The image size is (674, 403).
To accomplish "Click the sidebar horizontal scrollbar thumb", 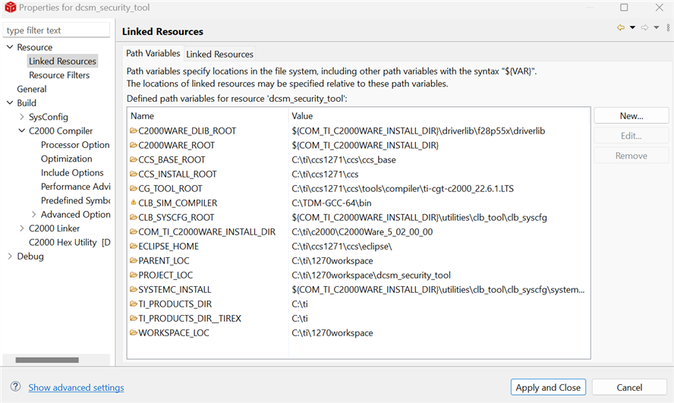I will click(x=47, y=360).
